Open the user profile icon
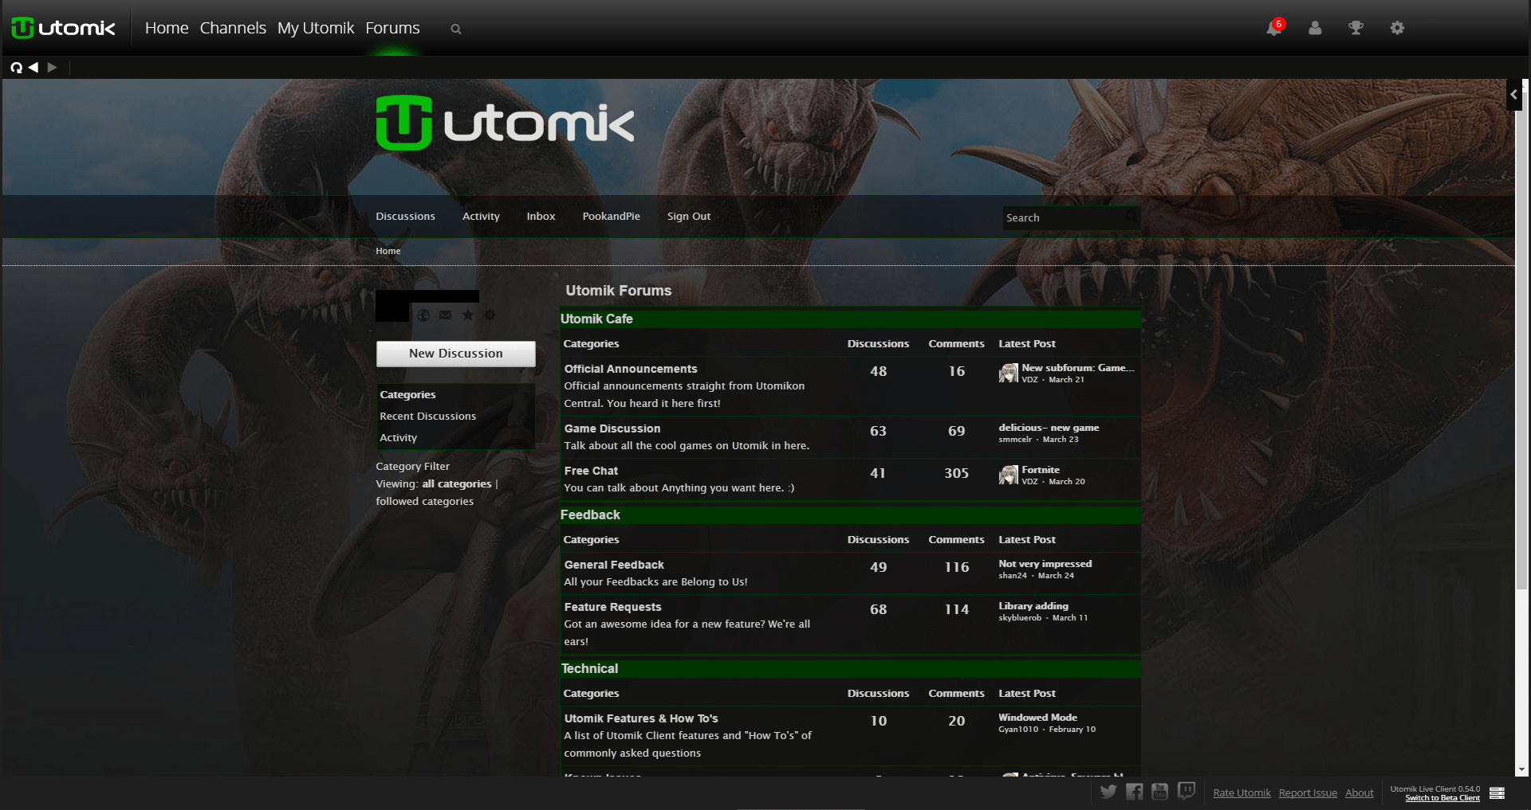This screenshot has height=810, width=1531. tap(1315, 28)
